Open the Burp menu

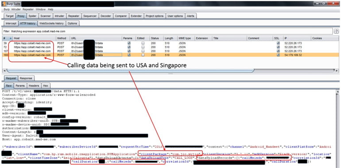click(7, 9)
